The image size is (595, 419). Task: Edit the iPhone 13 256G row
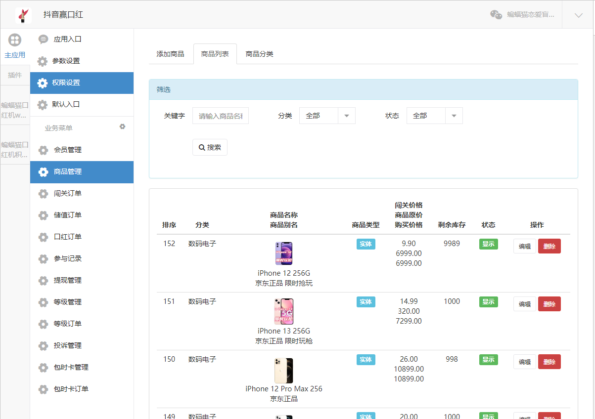(525, 304)
